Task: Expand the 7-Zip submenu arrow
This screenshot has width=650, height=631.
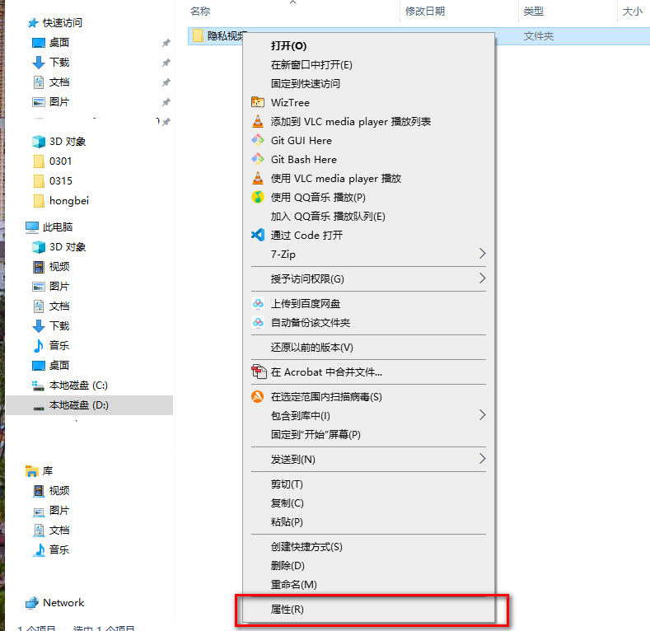Action: [482, 254]
